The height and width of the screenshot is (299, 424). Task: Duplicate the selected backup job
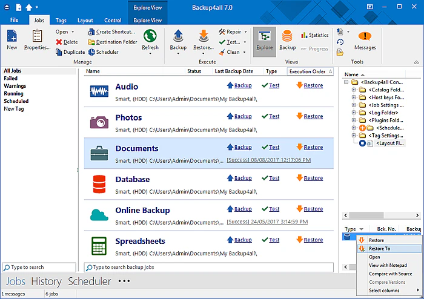click(70, 52)
